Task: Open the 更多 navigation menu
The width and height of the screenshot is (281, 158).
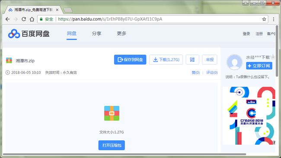Action: (121, 34)
